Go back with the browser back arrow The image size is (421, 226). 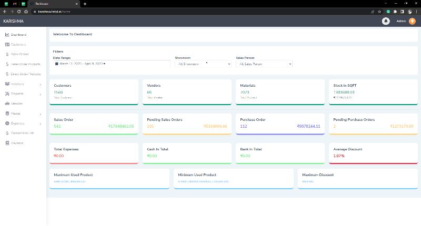pos(5,12)
